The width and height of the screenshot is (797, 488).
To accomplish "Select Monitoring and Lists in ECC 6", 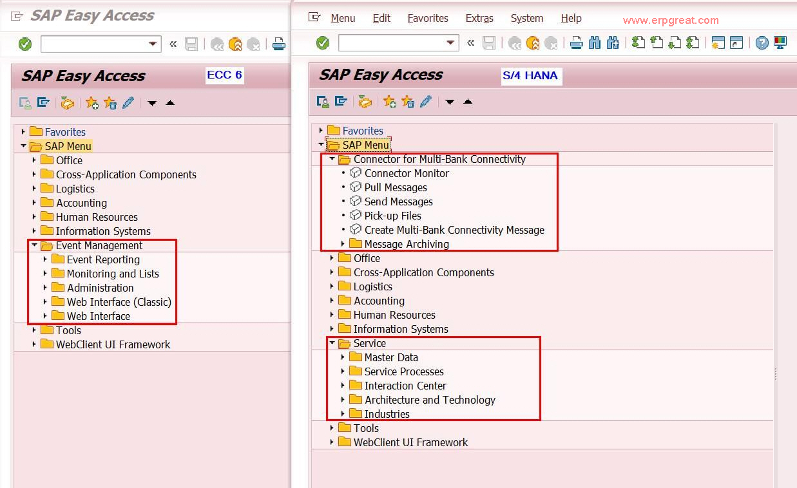I will [113, 274].
